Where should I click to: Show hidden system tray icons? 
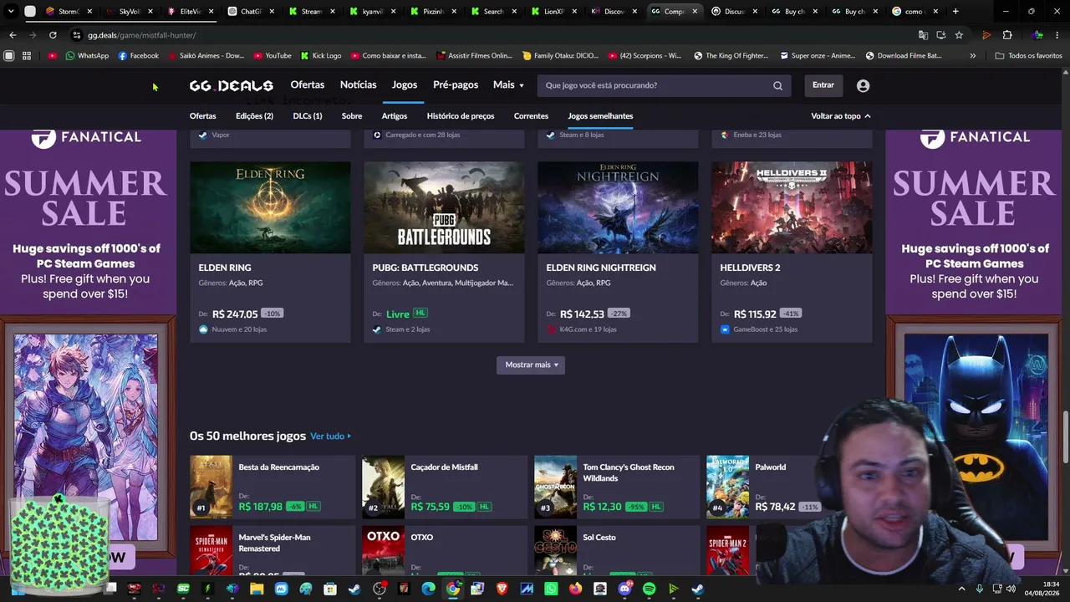[961, 589]
